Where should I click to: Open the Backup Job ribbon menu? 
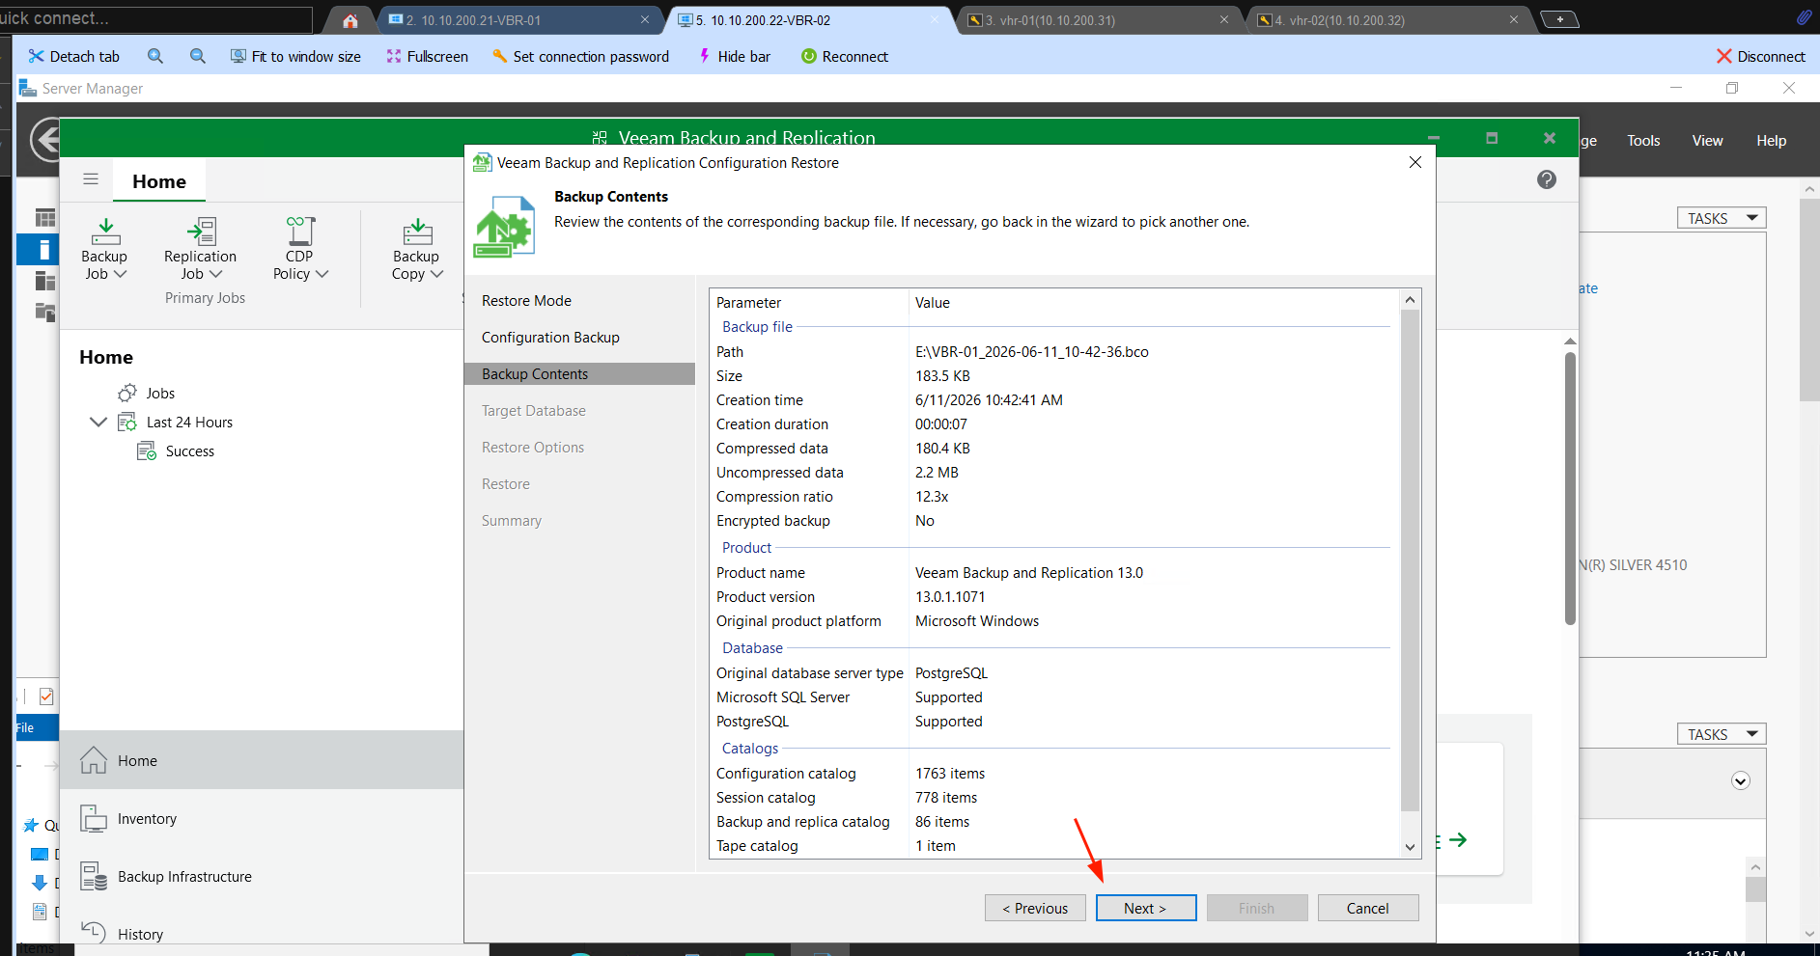point(104,249)
